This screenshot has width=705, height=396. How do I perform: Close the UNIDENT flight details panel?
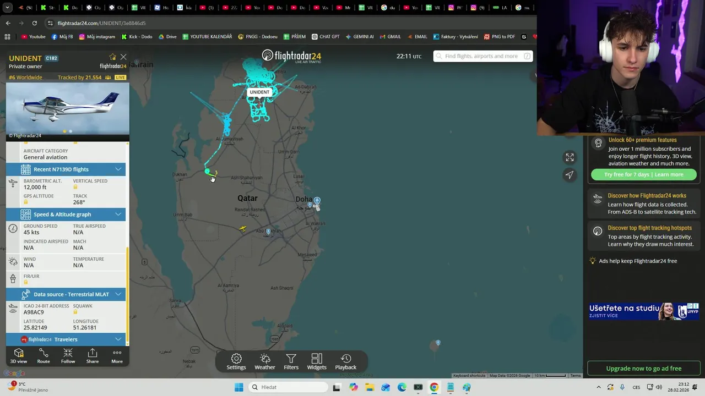(x=123, y=57)
